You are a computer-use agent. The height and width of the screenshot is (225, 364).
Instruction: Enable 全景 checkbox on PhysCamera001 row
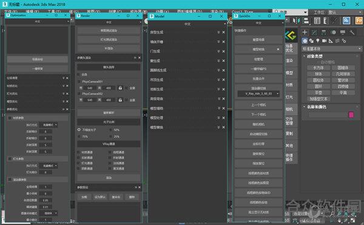tap(126, 88)
